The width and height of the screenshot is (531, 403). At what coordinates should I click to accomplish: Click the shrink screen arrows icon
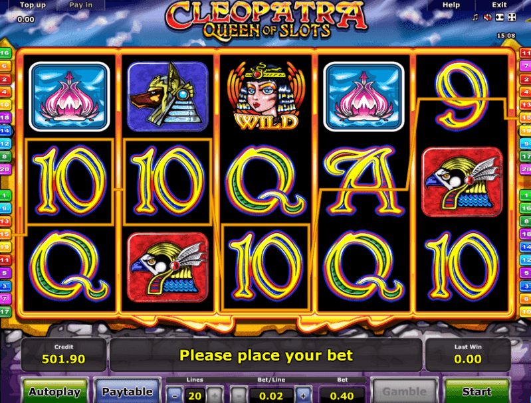pos(500,17)
